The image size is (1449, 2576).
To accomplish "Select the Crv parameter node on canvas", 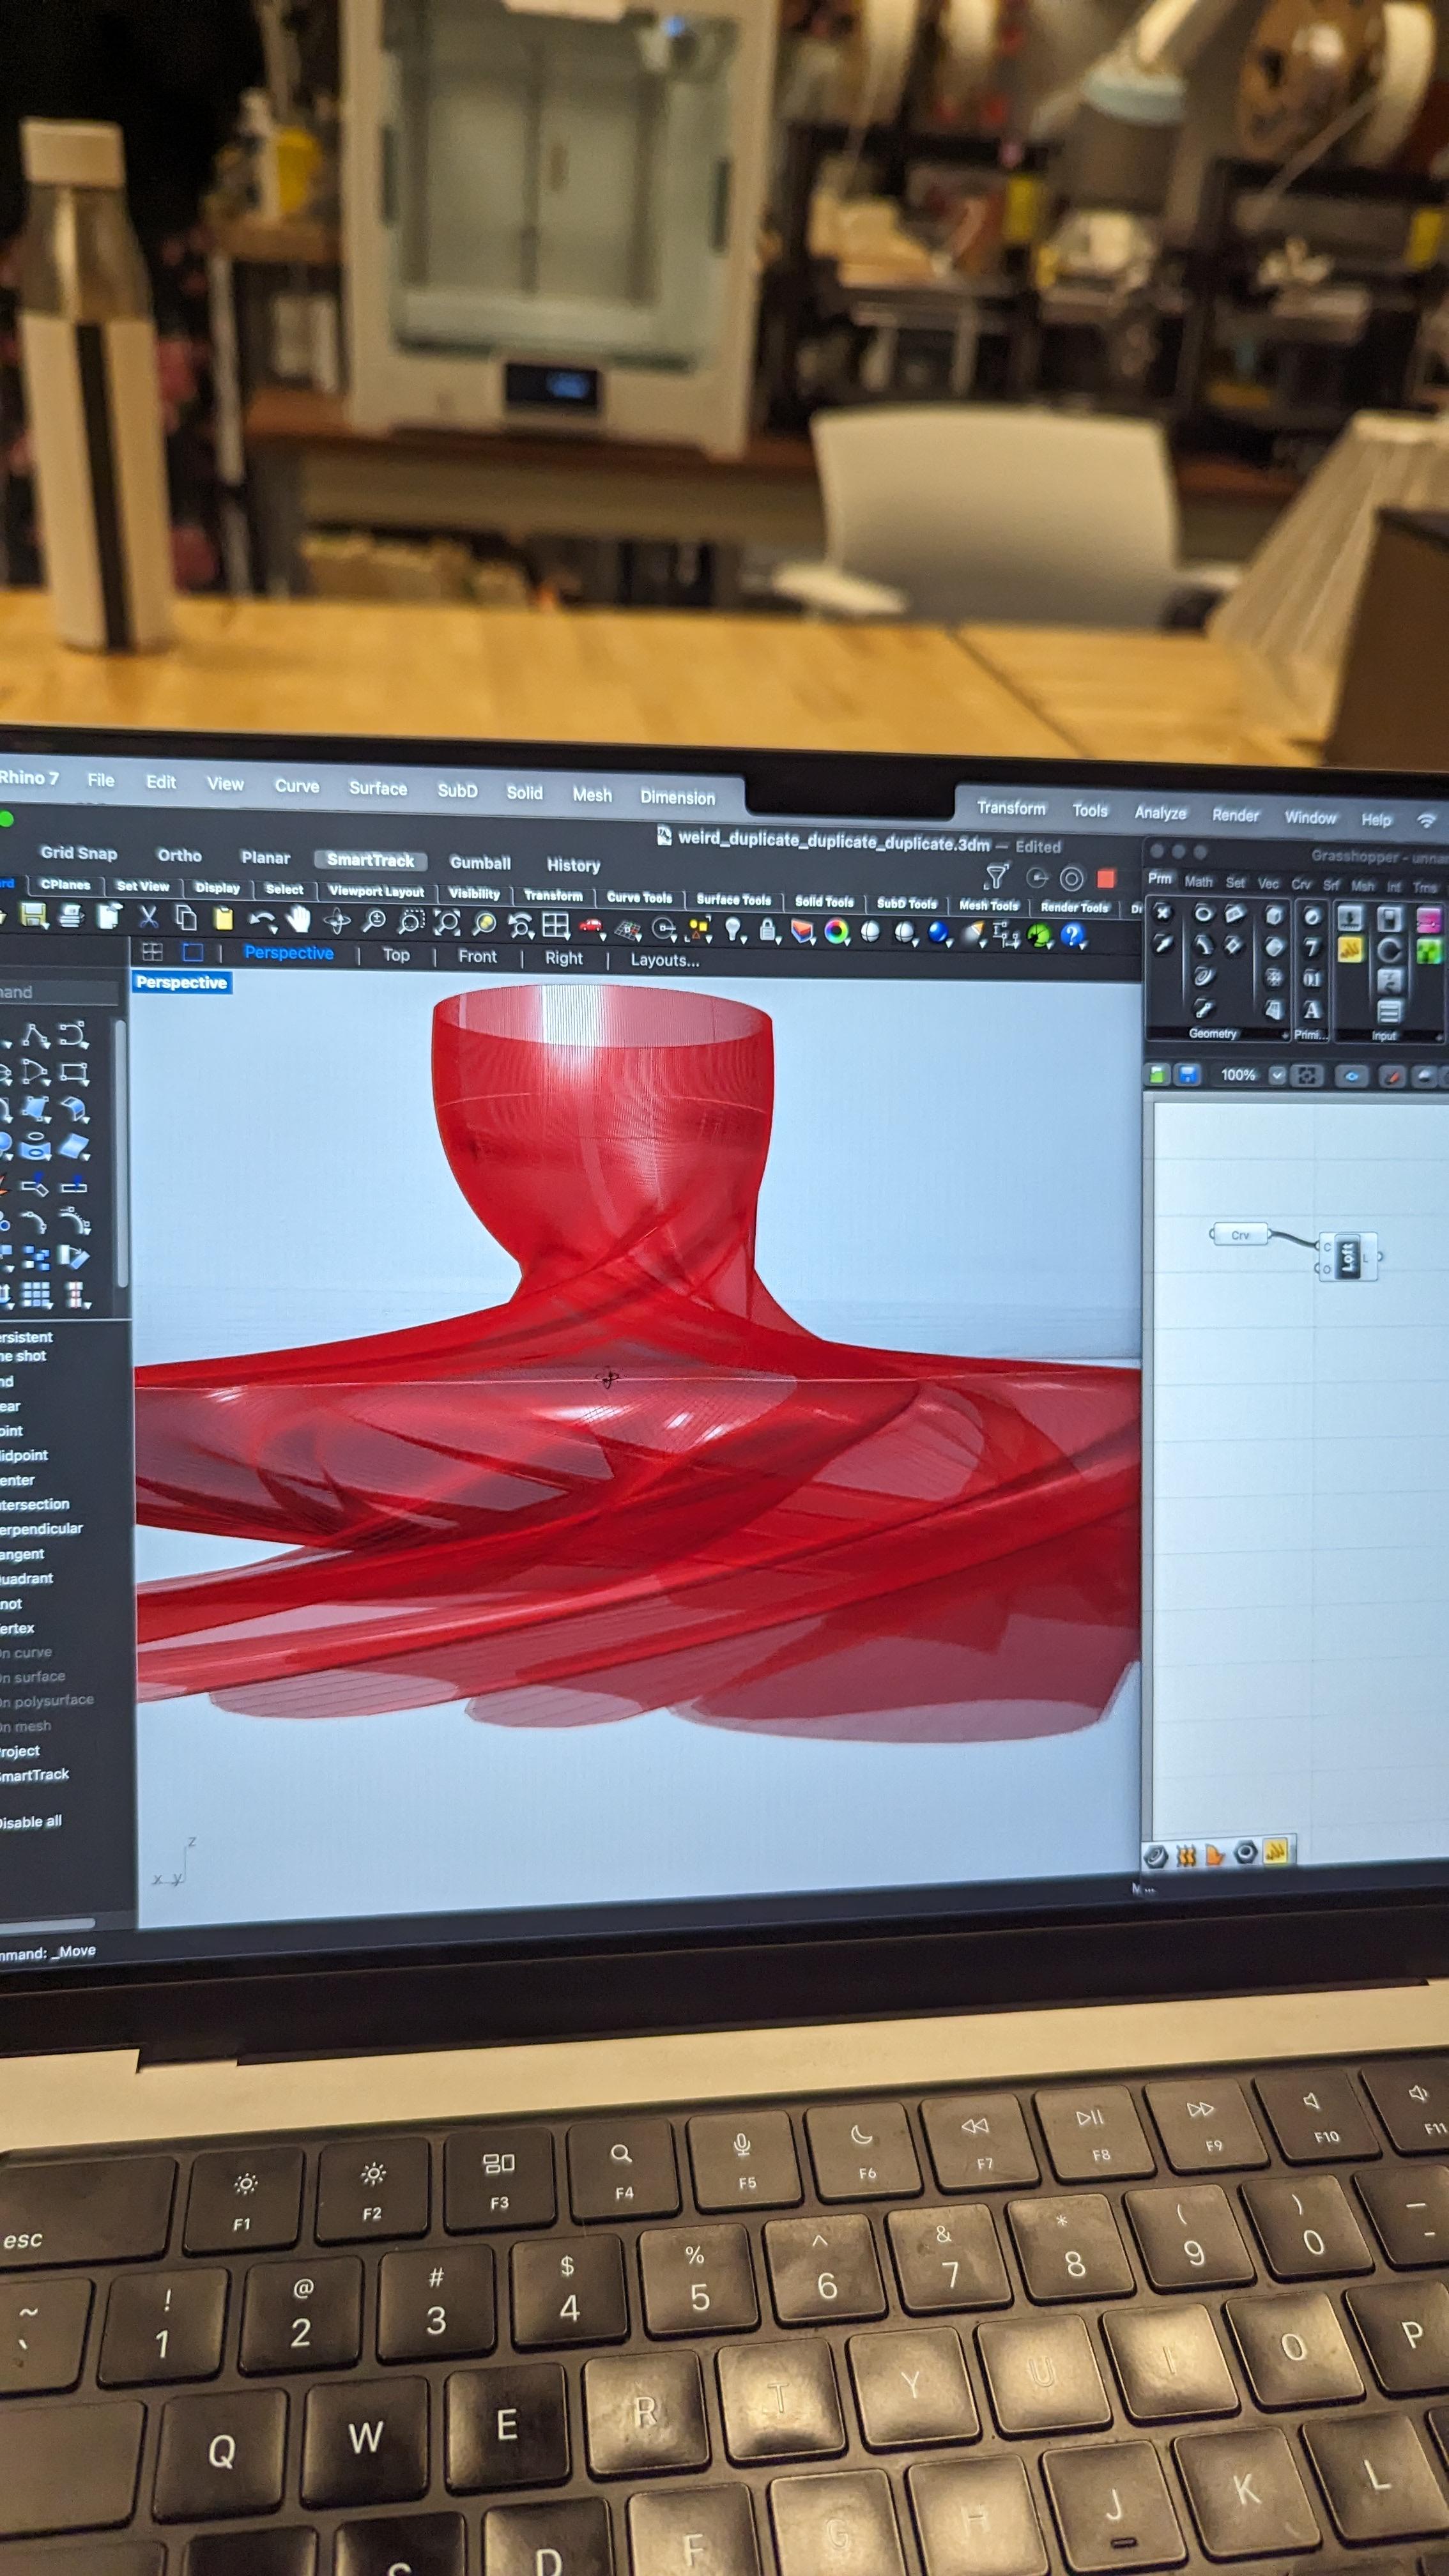I will [1240, 1235].
